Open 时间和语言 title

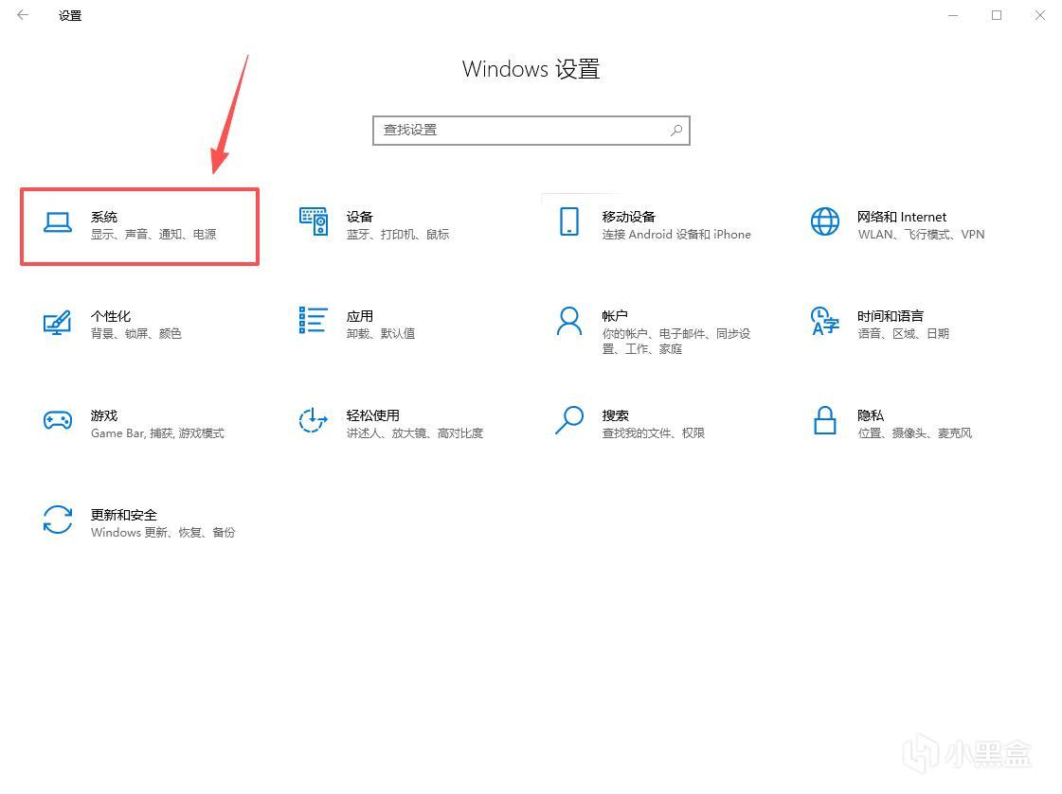click(x=890, y=316)
